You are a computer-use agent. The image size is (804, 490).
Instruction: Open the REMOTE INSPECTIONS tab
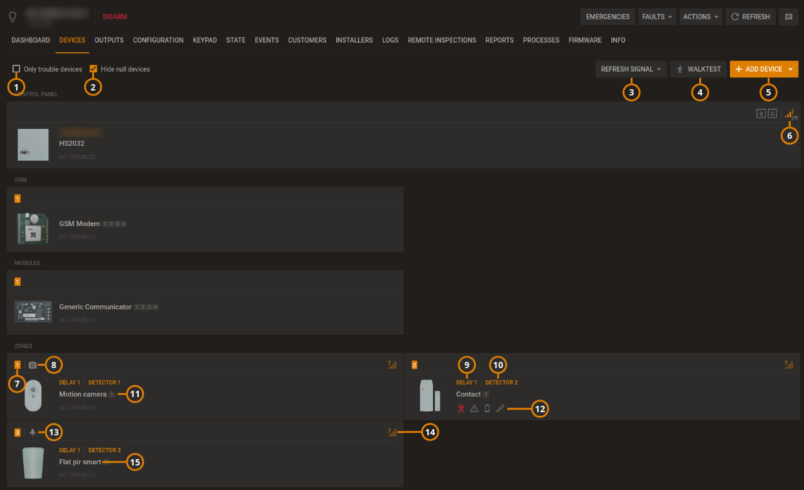pos(441,40)
